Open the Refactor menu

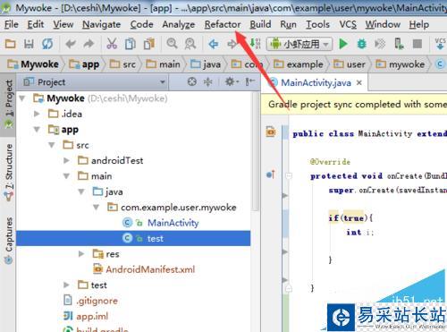point(223,24)
